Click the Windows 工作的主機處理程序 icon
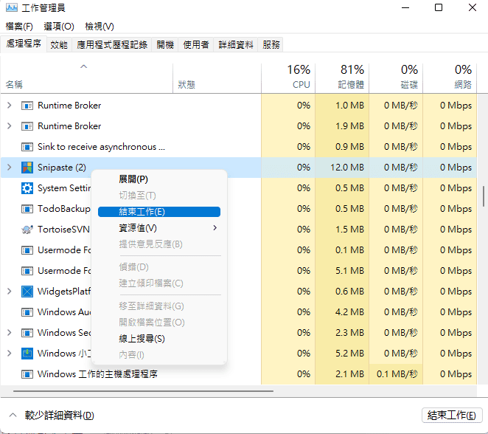Viewport: 488px width, 434px height. 27,374
